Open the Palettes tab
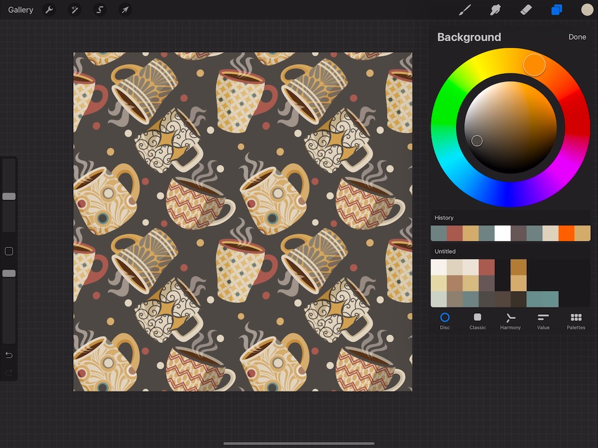Viewport: 598px width, 448px height. (576, 321)
